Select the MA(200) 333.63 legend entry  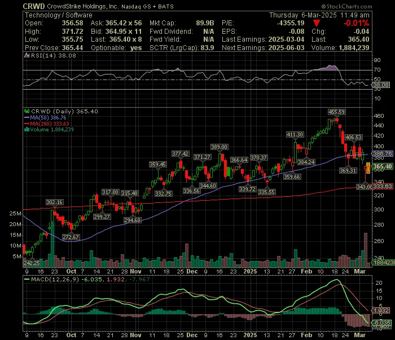(47, 123)
